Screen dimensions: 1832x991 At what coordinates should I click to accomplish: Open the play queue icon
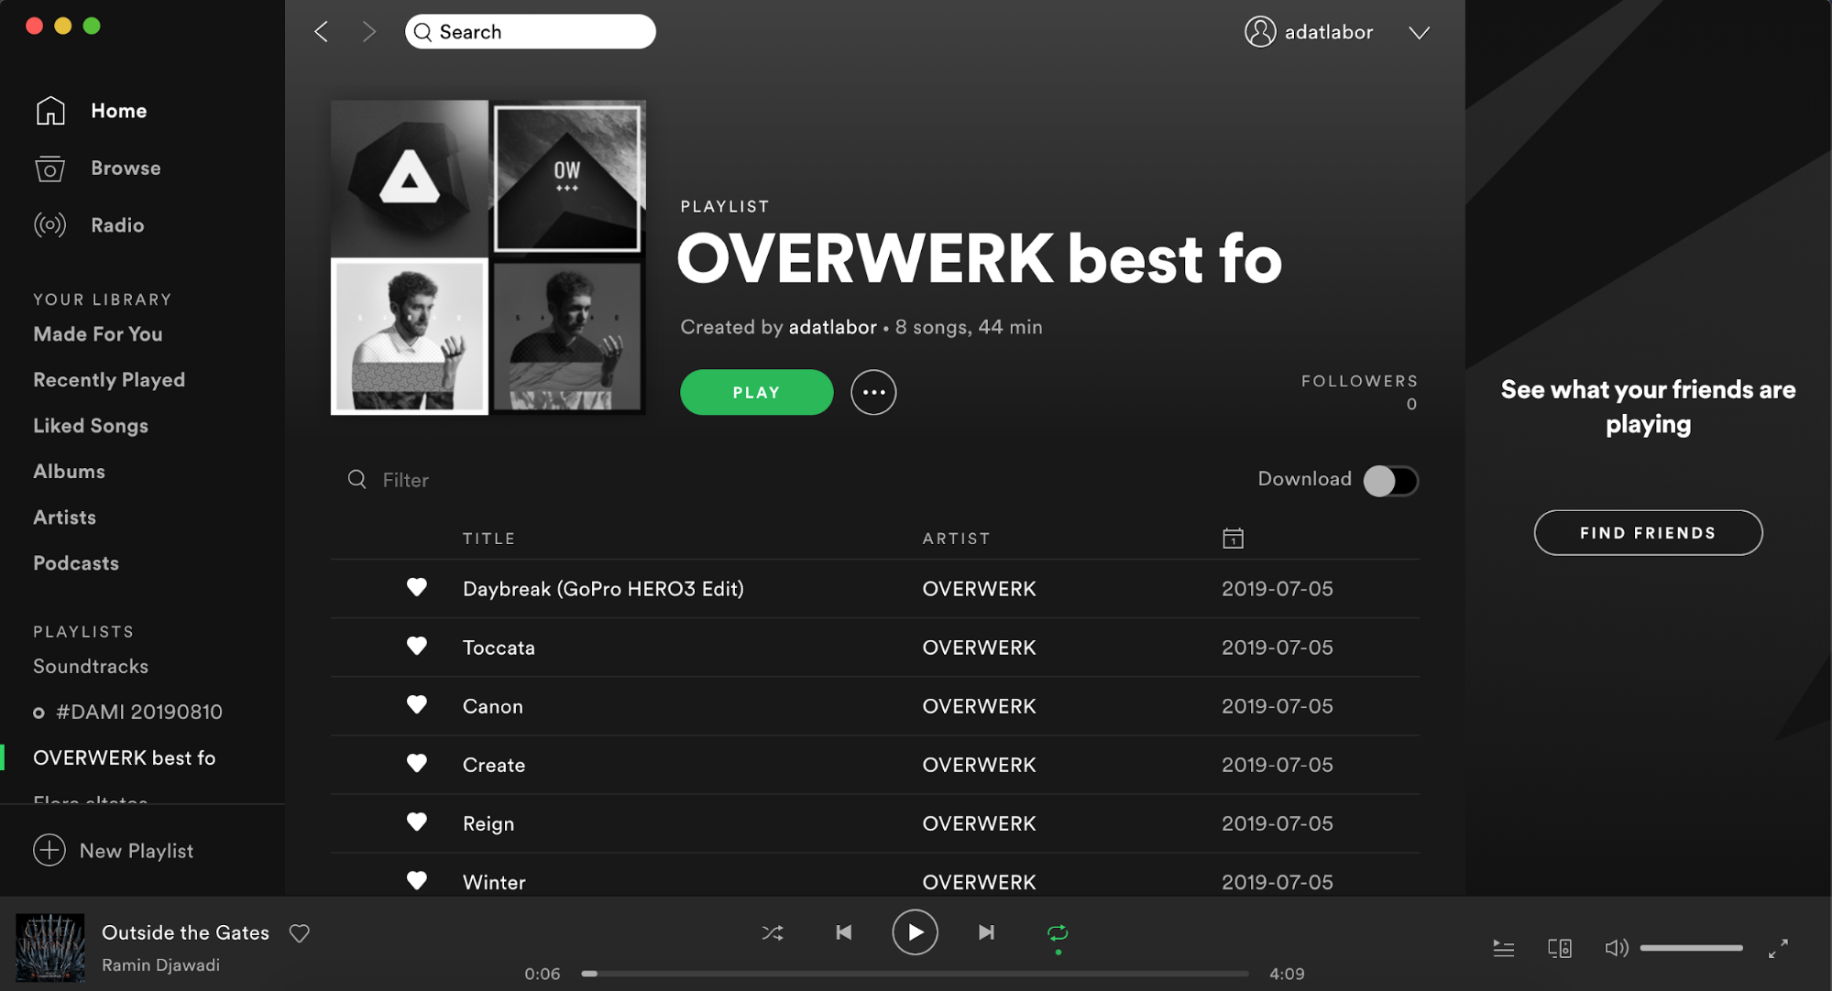coord(1503,949)
